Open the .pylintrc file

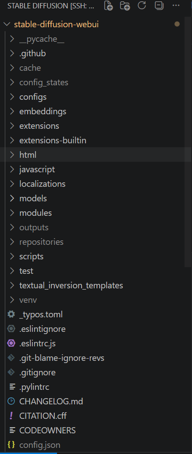click(34, 387)
